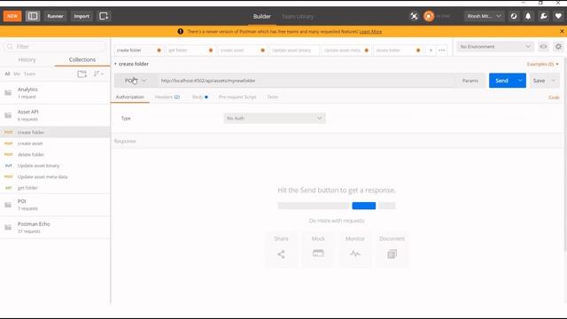
Task: Click the sidebar Filter search field
Action: click(55, 46)
